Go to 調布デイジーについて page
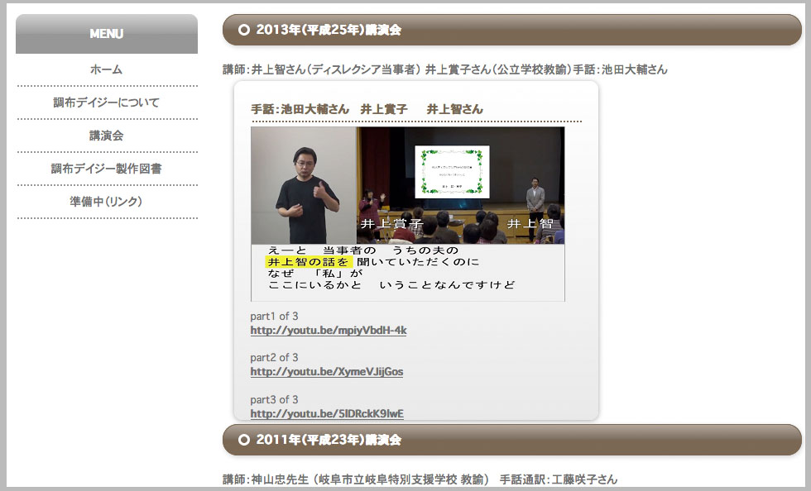The height and width of the screenshot is (491, 811). click(106, 102)
